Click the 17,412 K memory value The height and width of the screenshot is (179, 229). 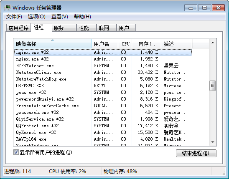[148, 126]
